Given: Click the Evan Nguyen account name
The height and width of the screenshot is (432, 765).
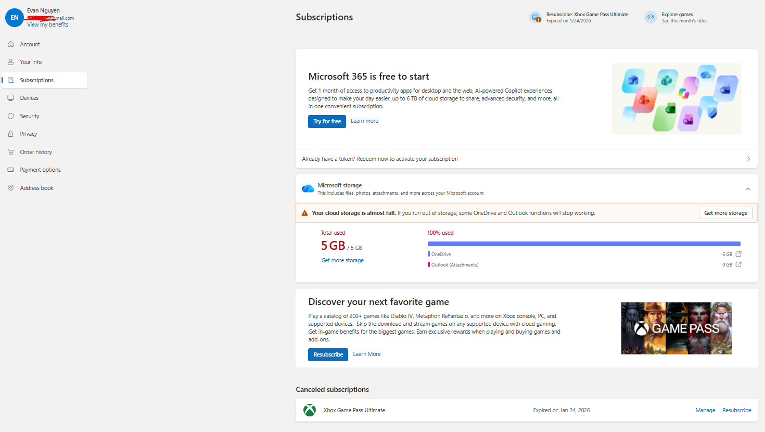Looking at the screenshot, I should pyautogui.click(x=43, y=10).
